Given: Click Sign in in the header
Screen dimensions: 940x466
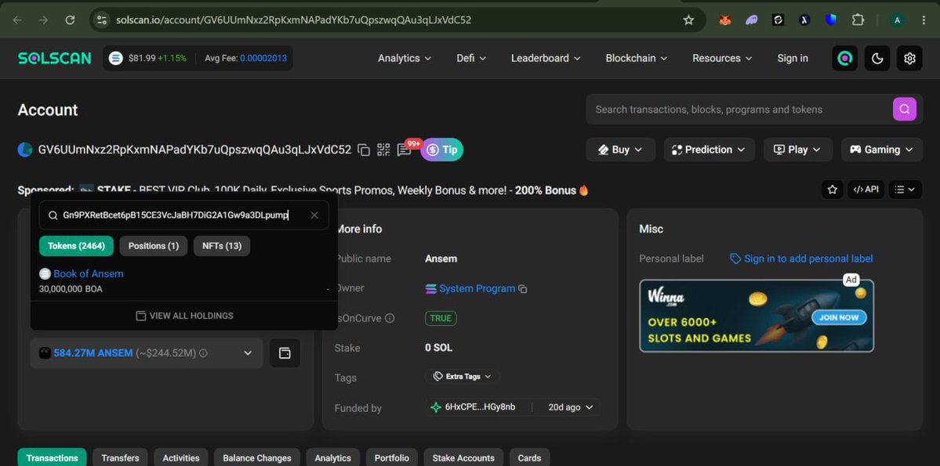Looking at the screenshot, I should [793, 58].
